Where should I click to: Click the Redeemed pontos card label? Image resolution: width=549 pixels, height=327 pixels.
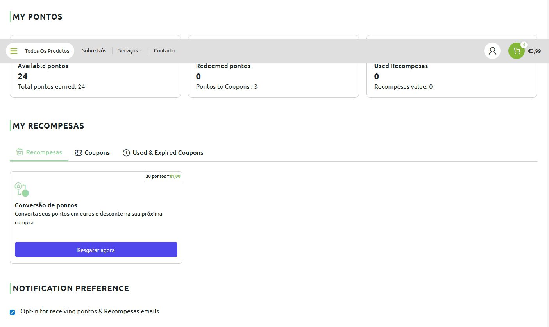pyautogui.click(x=223, y=66)
